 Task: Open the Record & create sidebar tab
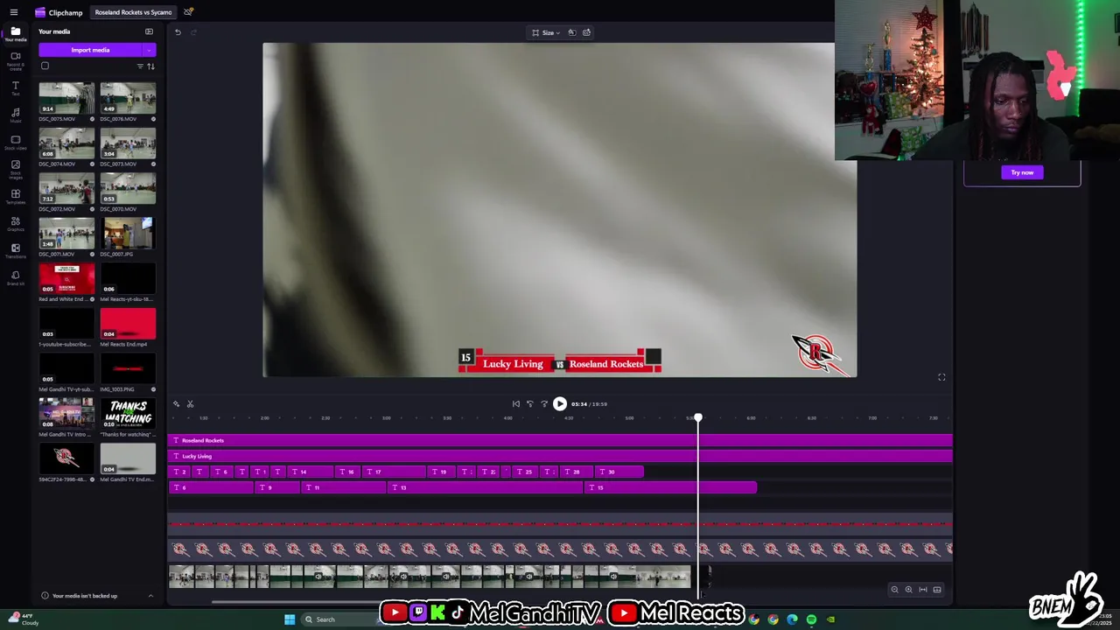(15, 59)
